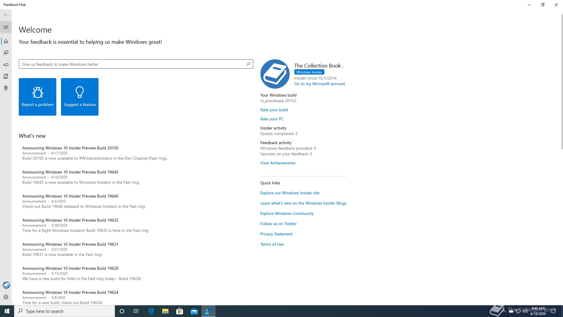
Task: Click the network icon in system tray
Action: pyautogui.click(x=518, y=311)
